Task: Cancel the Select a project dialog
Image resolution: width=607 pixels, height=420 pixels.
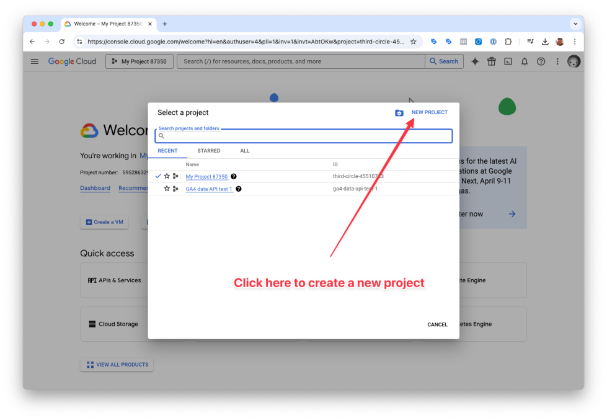Action: tap(437, 324)
